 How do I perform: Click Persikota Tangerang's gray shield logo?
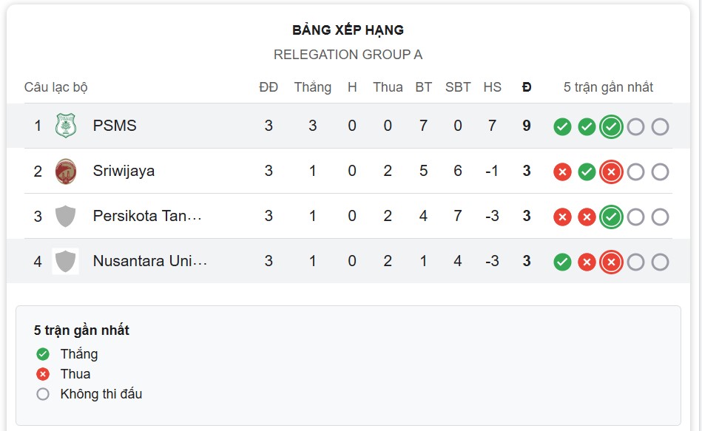(x=65, y=216)
